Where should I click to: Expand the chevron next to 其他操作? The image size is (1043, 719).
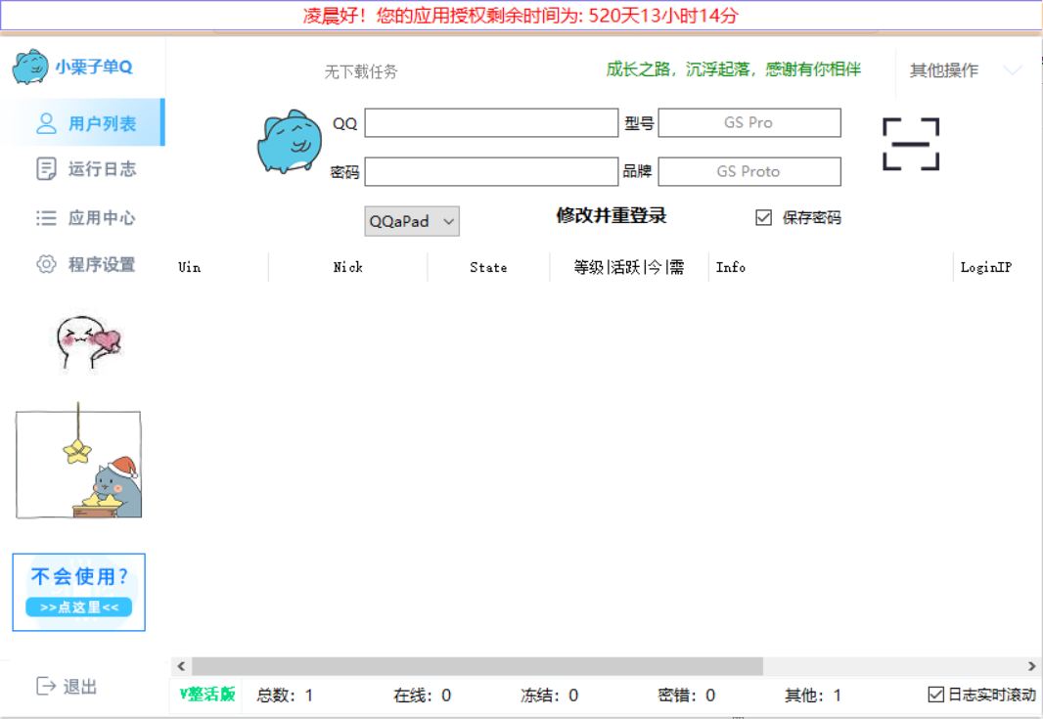click(1013, 70)
